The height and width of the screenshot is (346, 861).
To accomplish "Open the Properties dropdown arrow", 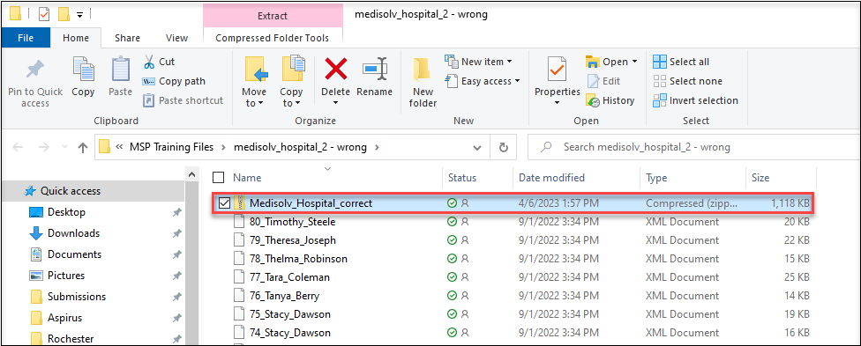I will (558, 103).
